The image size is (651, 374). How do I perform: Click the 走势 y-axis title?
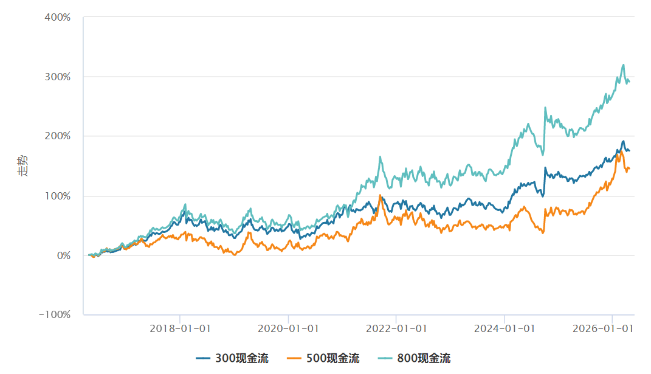tap(22, 166)
